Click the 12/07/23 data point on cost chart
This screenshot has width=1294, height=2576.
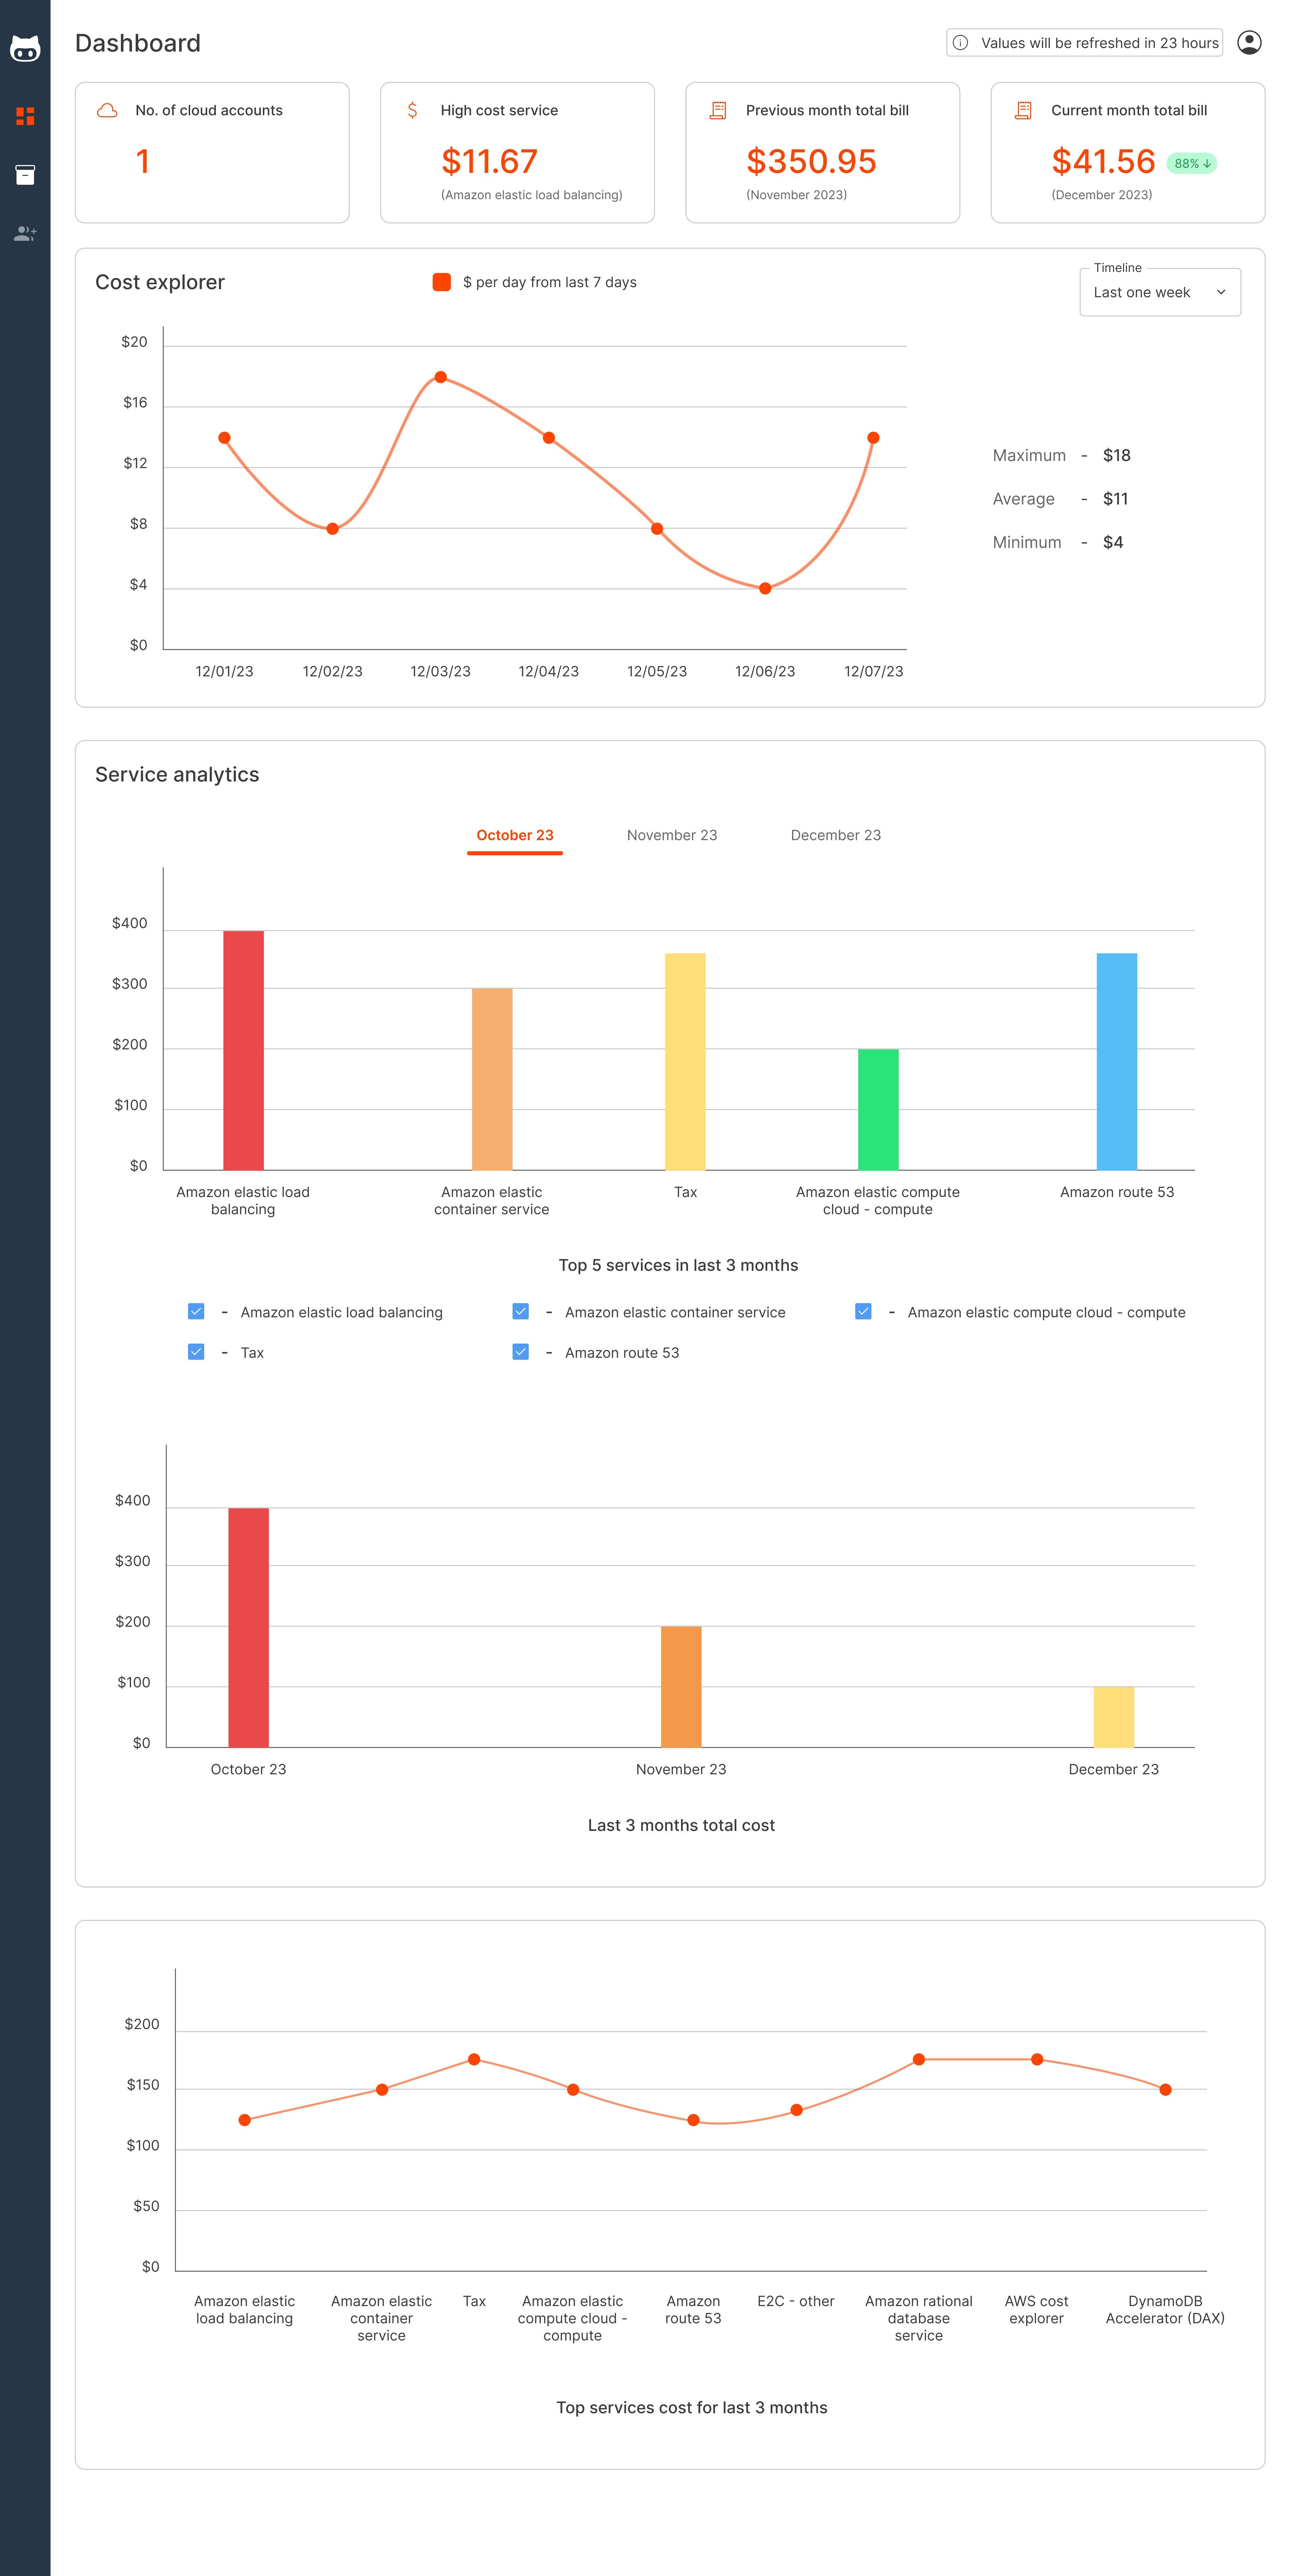(x=873, y=438)
